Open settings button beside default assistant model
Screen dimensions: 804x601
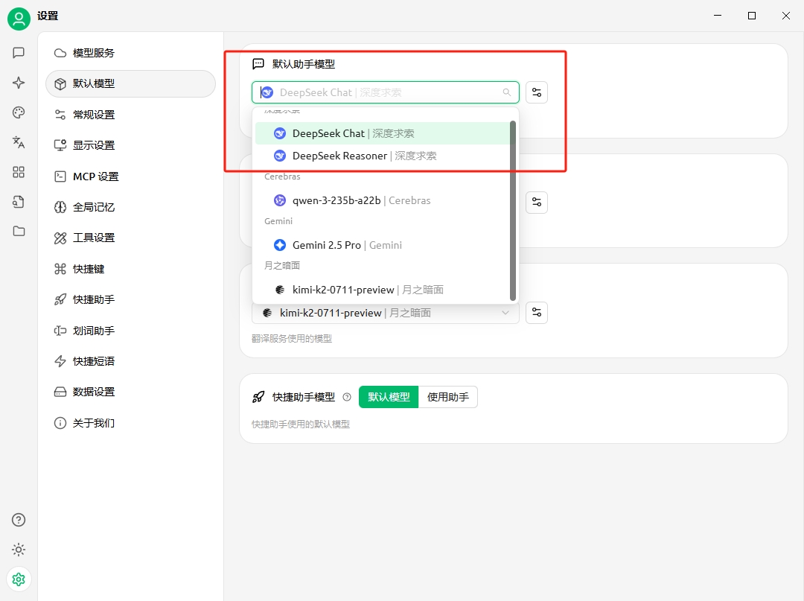pos(537,92)
